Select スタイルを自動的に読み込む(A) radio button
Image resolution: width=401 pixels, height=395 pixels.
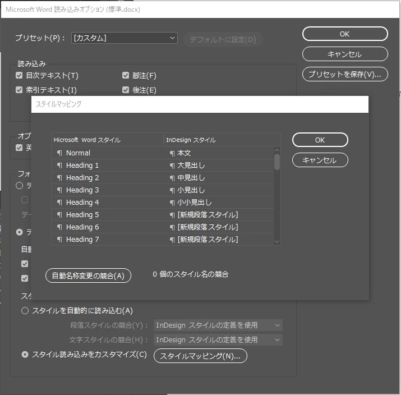point(25,311)
